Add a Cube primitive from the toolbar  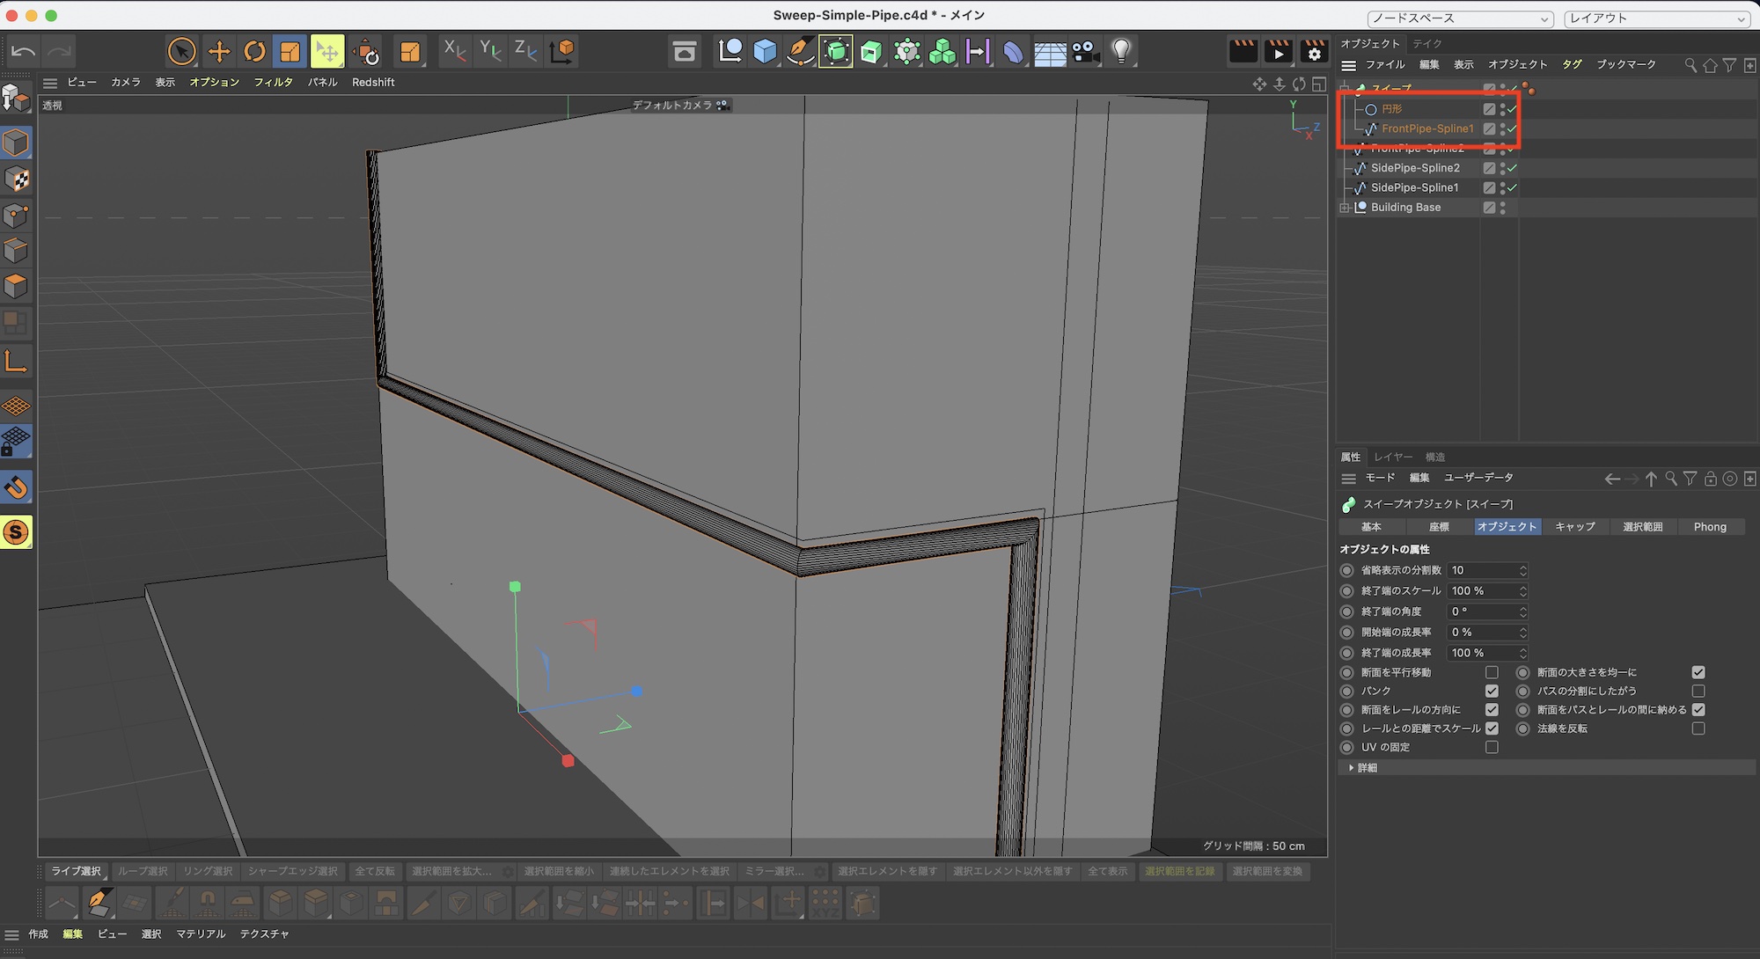pos(765,52)
